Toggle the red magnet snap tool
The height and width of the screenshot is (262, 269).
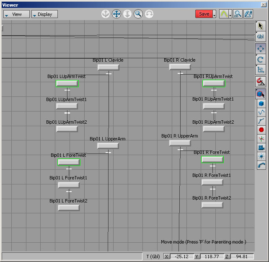pos(261,82)
